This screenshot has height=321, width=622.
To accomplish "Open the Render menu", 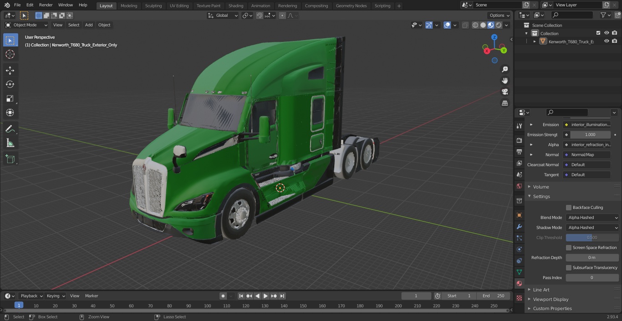I will pyautogui.click(x=46, y=5).
